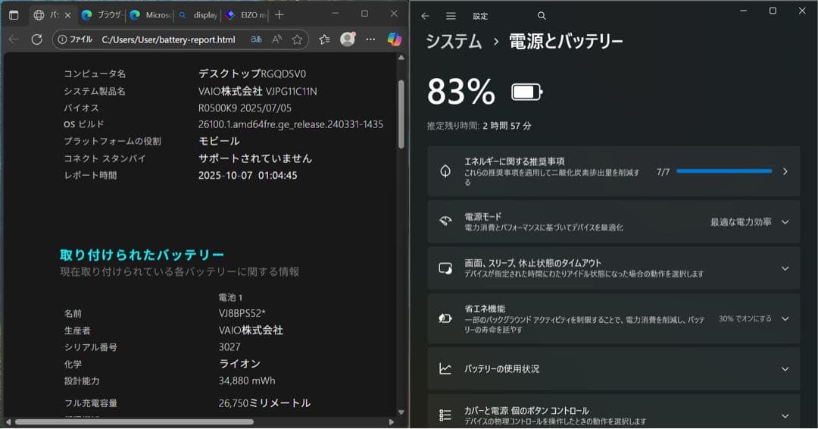818x429 pixels.
Task: Select the 34,880 mWh design capacity value
Action: (247, 381)
